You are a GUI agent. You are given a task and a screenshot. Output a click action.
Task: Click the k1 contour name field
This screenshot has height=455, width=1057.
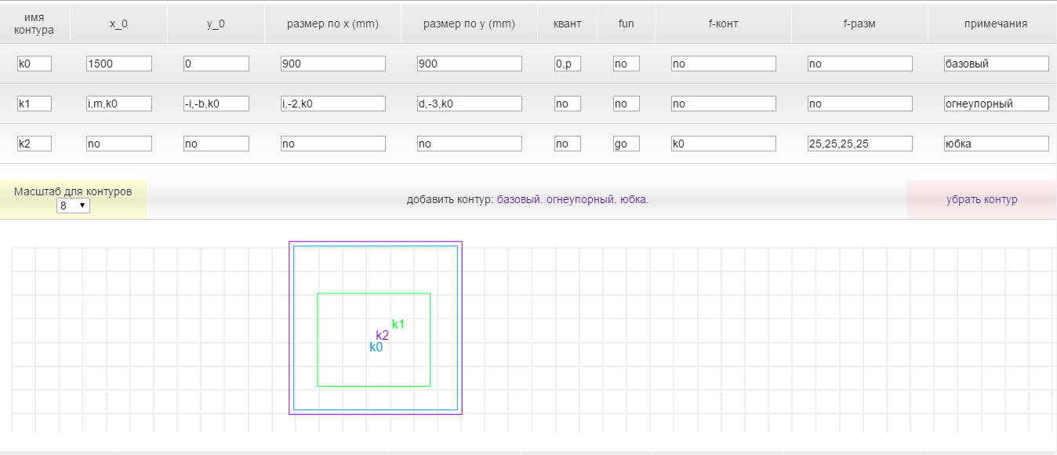point(35,104)
